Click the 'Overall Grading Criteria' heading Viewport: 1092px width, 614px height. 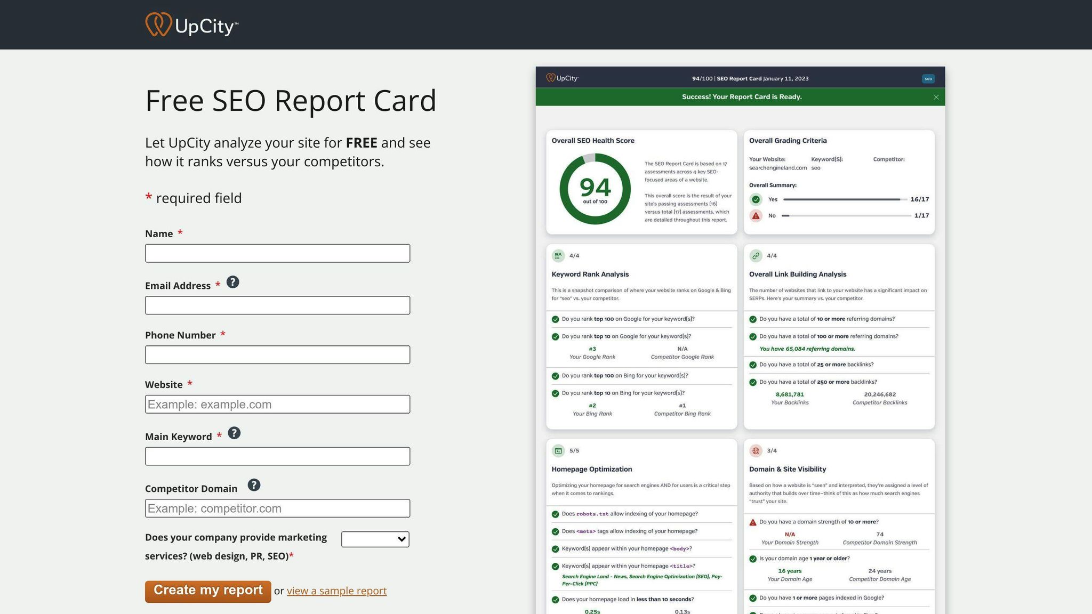[x=788, y=141]
